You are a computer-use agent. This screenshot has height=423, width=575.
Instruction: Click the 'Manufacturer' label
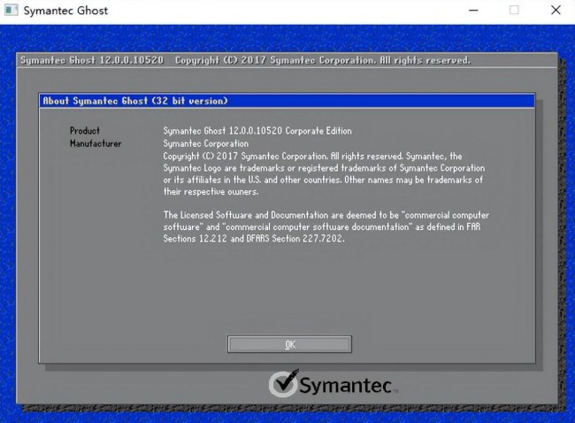tap(96, 143)
